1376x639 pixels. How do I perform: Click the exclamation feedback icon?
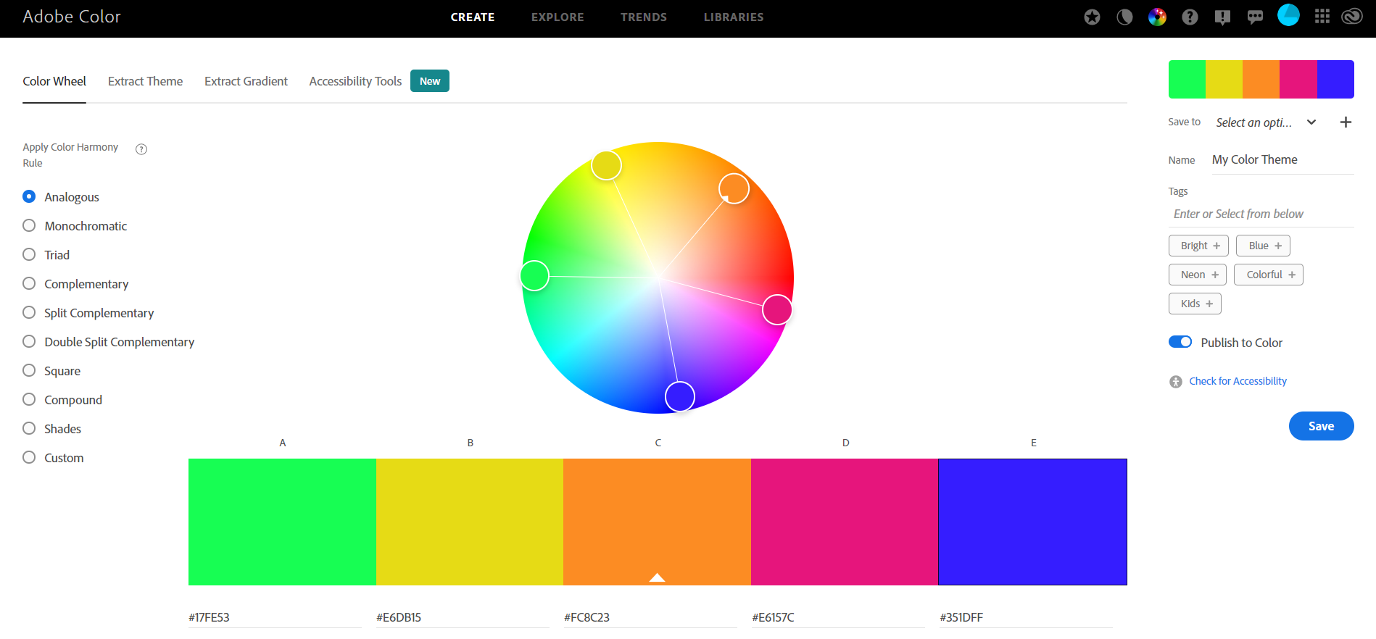tap(1222, 17)
